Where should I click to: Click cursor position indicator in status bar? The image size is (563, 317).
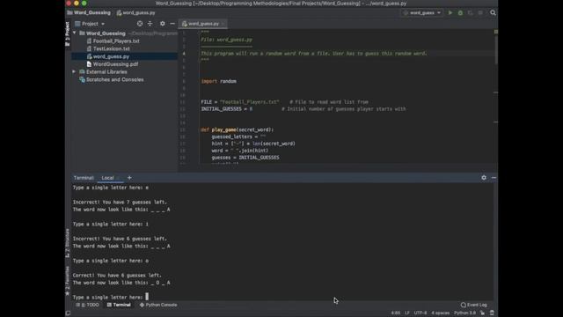coord(395,313)
